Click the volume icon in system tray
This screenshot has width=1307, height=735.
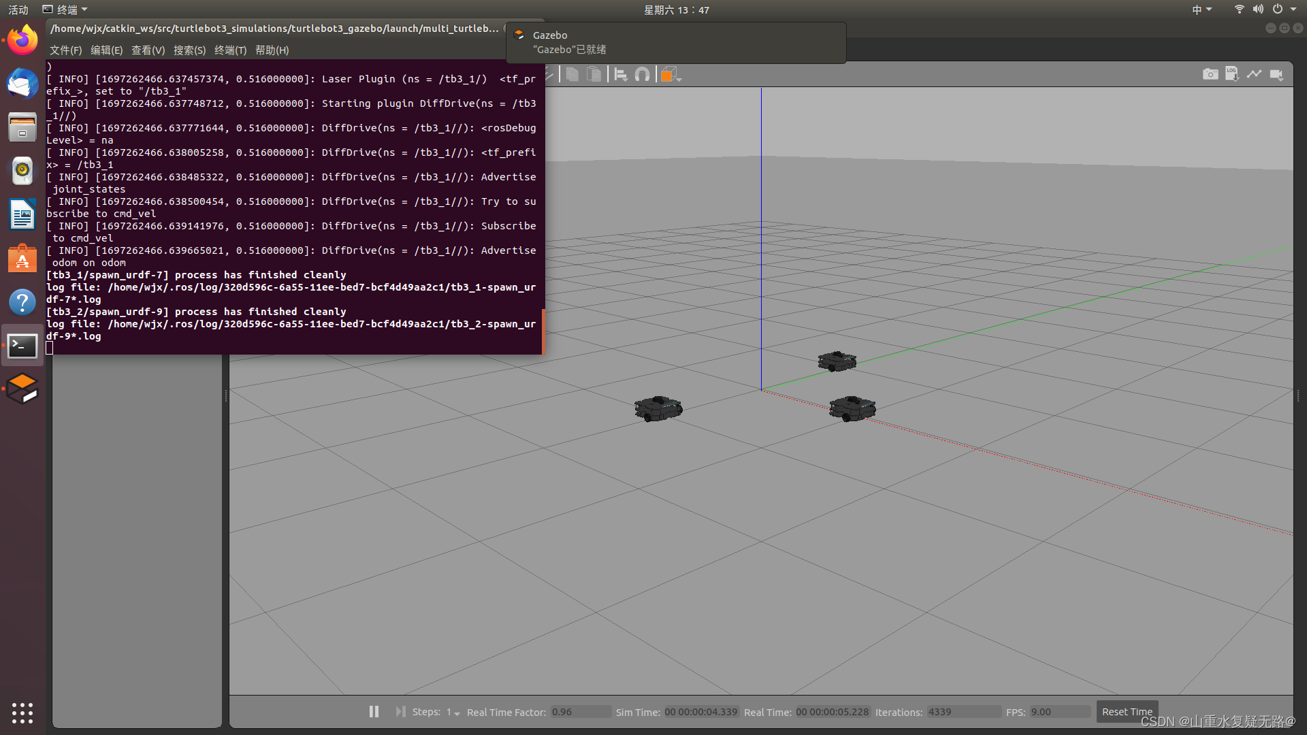[1258, 10]
